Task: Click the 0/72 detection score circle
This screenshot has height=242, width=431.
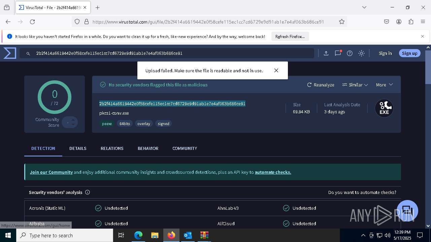Action: (55, 97)
